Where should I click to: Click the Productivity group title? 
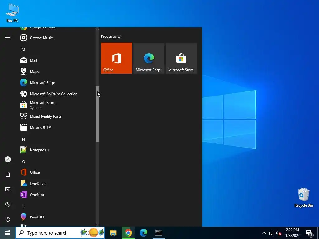point(111,36)
